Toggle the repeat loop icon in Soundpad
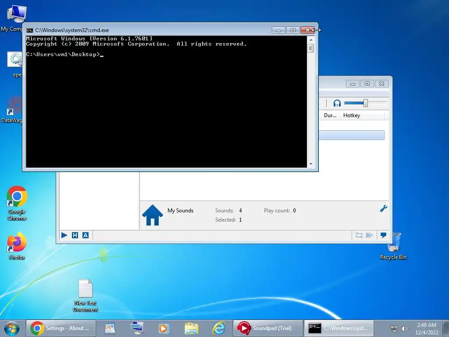Viewport: 449px width, 337px height. coord(359,235)
